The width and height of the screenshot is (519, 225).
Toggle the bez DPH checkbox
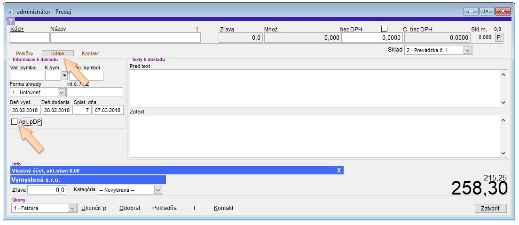(x=384, y=29)
